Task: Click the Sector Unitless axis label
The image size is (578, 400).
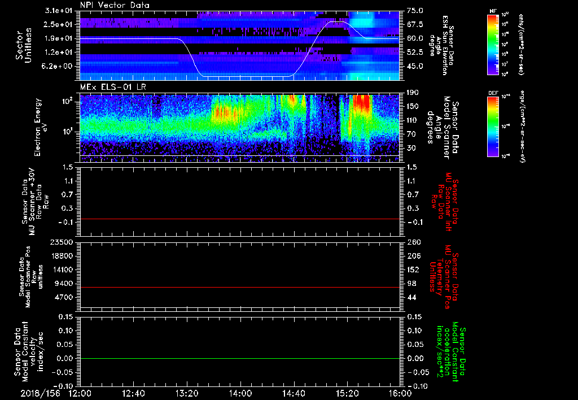Action: pyautogui.click(x=23, y=46)
